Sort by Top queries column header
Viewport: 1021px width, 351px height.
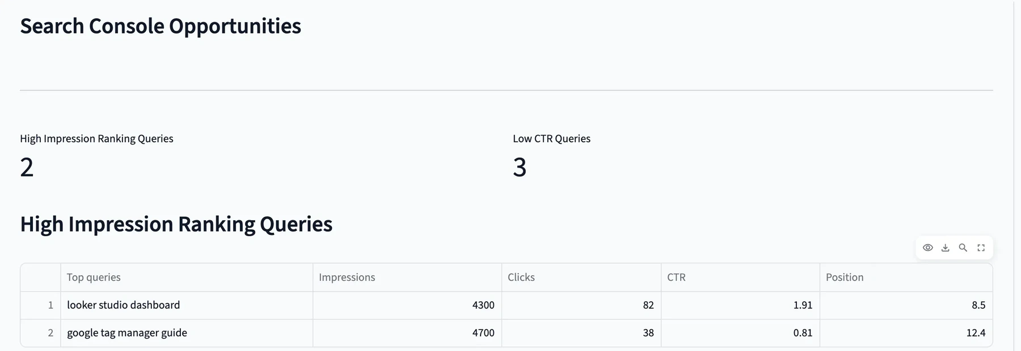[x=187, y=277]
